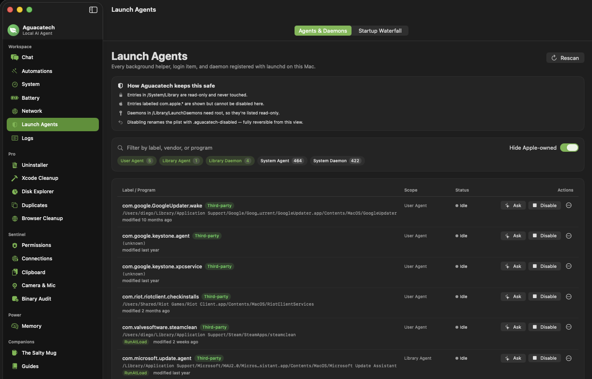The width and height of the screenshot is (592, 379).
Task: Select Launch Agents in the sidebar
Action: point(53,125)
